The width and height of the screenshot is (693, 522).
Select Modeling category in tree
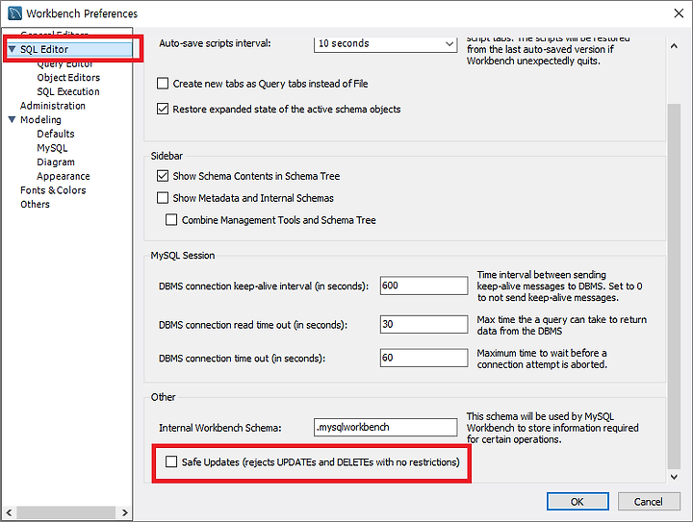pos(40,119)
